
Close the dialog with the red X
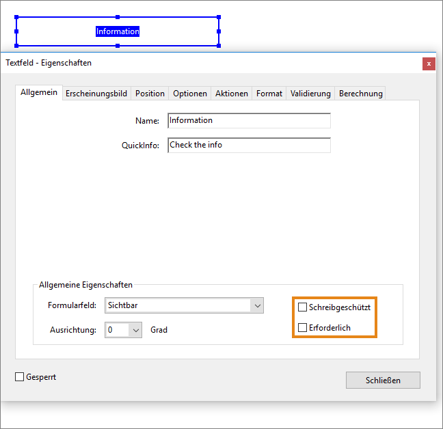(x=429, y=64)
